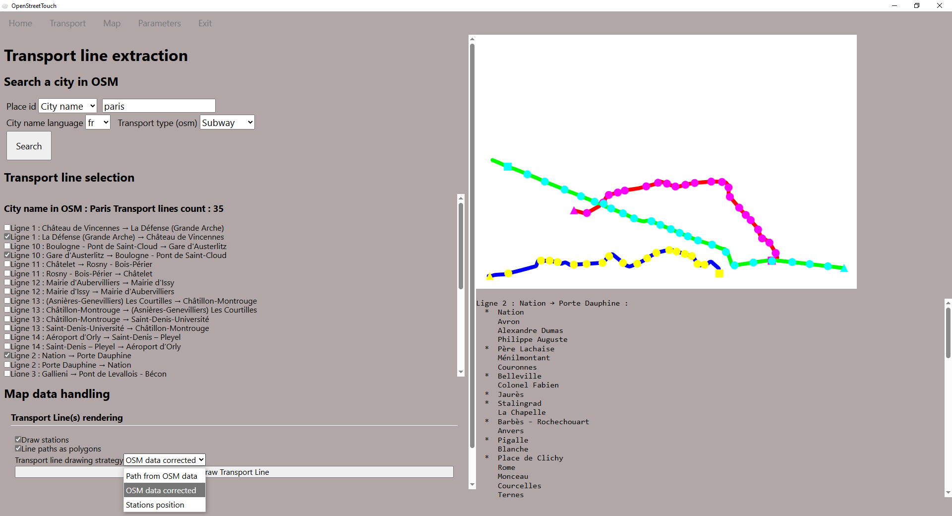
Task: Click 'Stalingrad' in the station list
Action: 520,403
